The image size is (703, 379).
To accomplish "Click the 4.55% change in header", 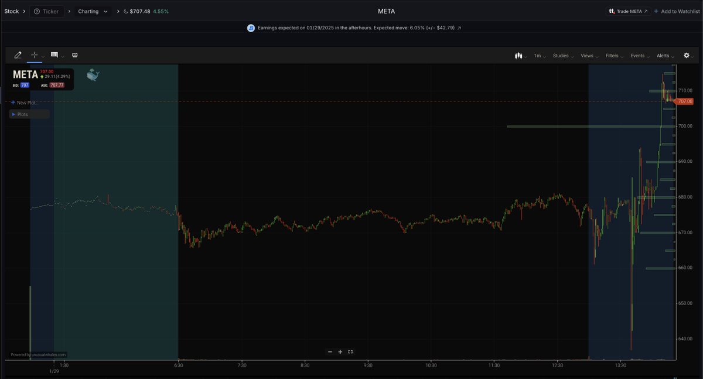I will click(x=161, y=11).
